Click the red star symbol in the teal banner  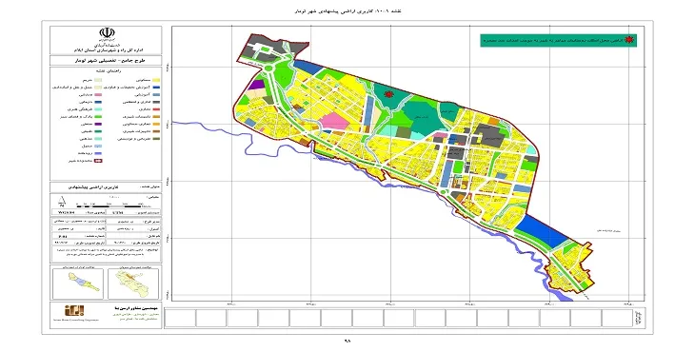point(628,41)
